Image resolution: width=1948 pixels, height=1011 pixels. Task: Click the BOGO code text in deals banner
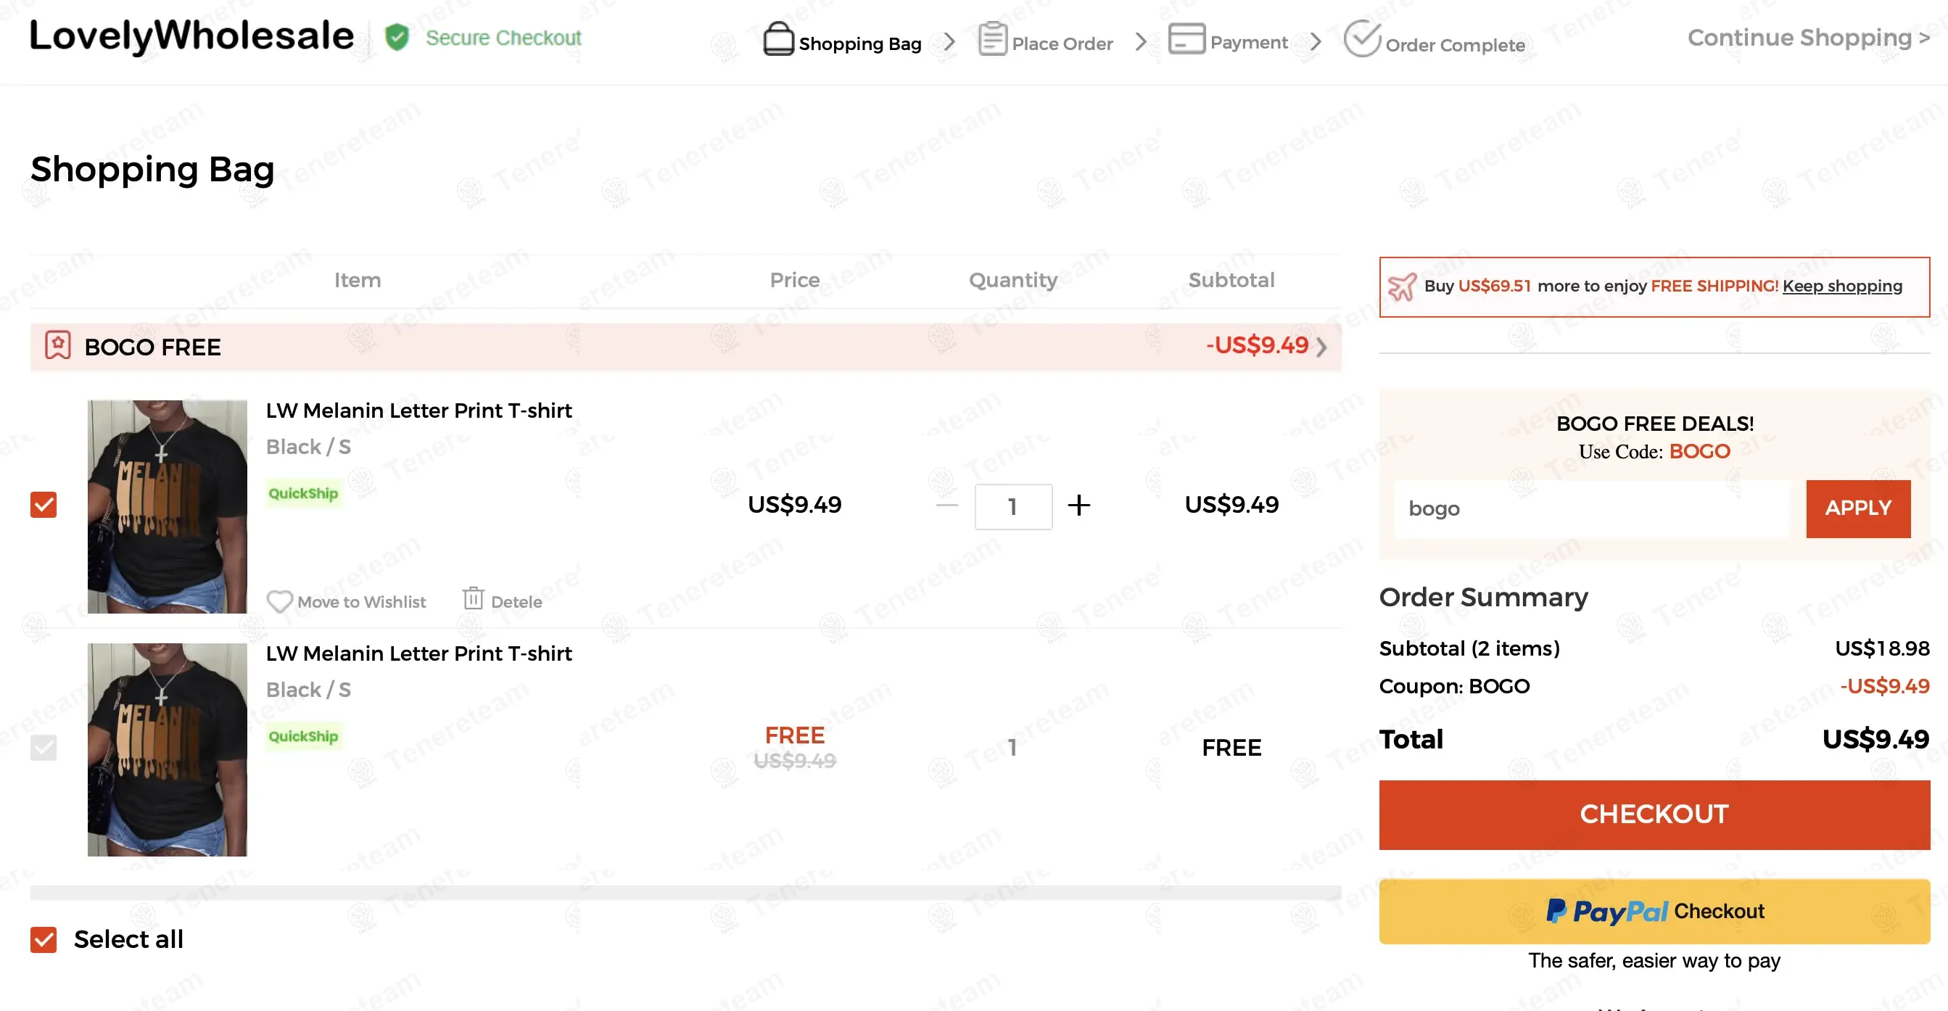point(1699,451)
